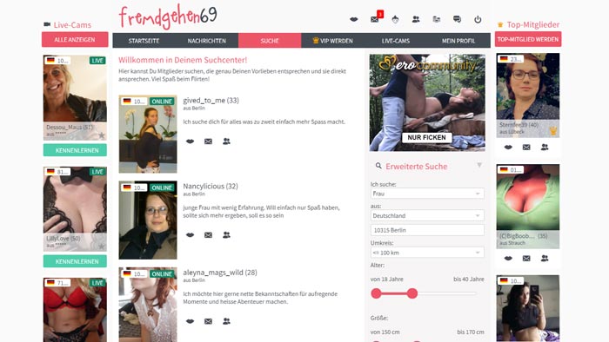The width and height of the screenshot is (609, 342).
Task: Open the Deutschland country dropdown
Action: pyautogui.click(x=427, y=216)
